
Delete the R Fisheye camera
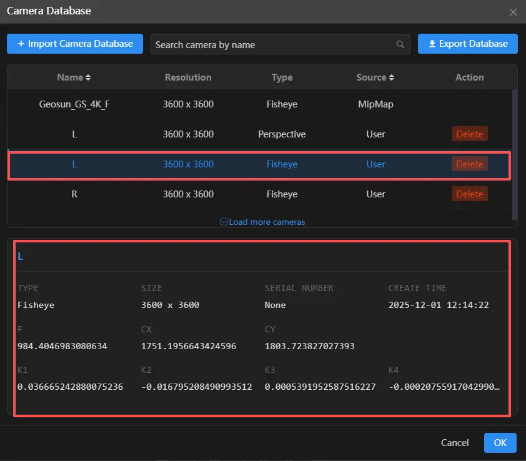coord(469,194)
